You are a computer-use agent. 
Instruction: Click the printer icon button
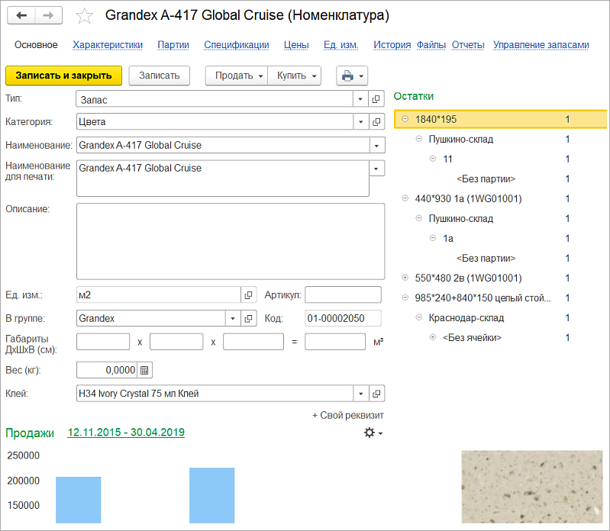(x=352, y=76)
